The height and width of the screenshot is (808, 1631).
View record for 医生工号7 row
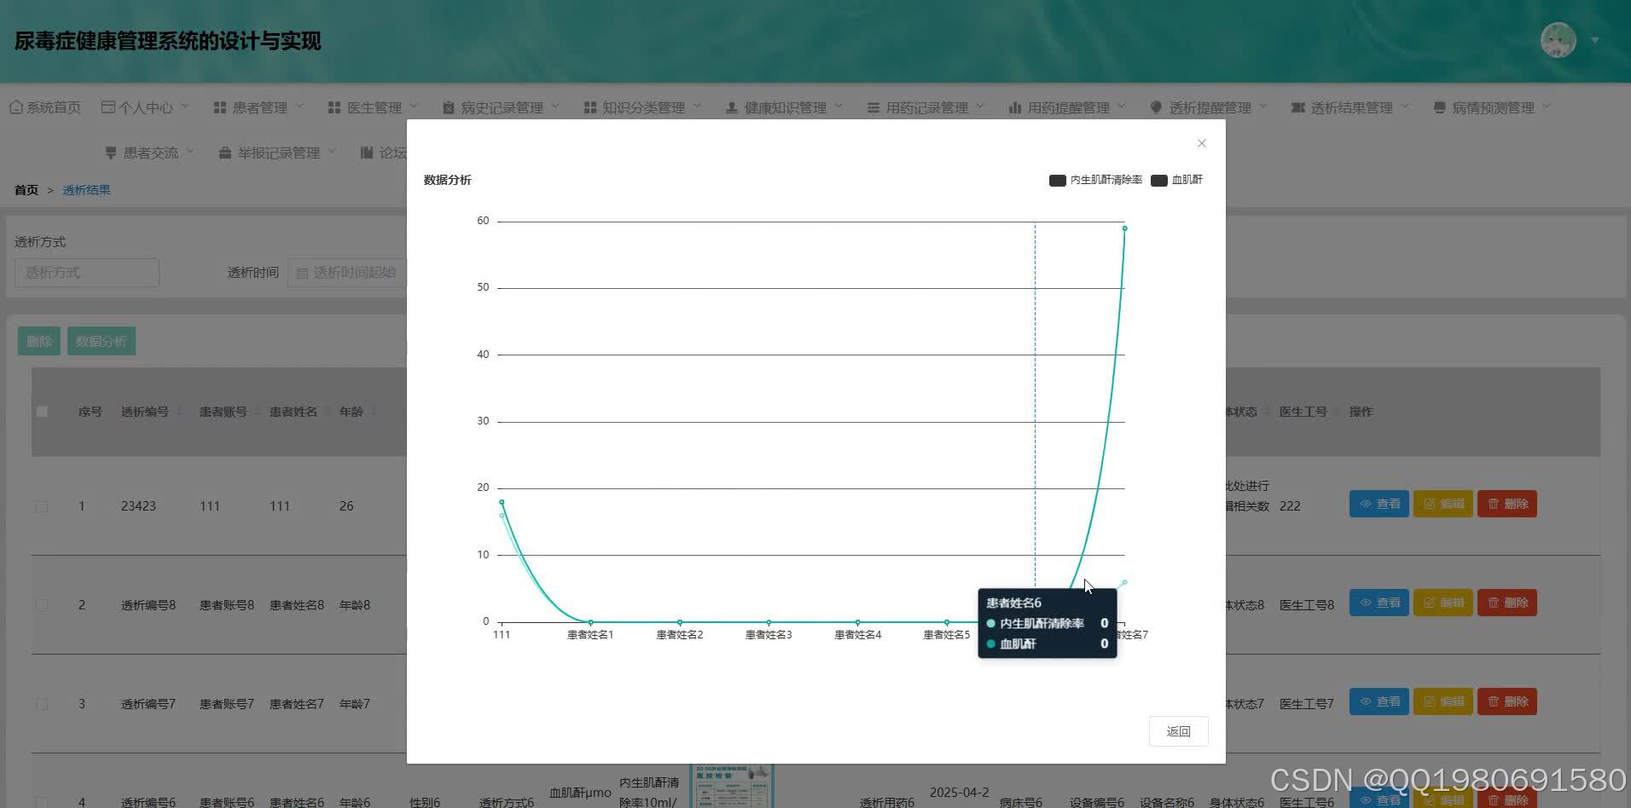click(1379, 701)
